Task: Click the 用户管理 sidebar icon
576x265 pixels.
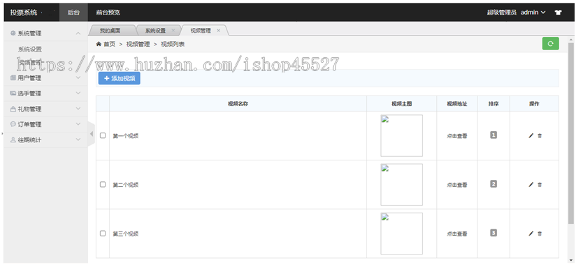Action: pyautogui.click(x=13, y=77)
